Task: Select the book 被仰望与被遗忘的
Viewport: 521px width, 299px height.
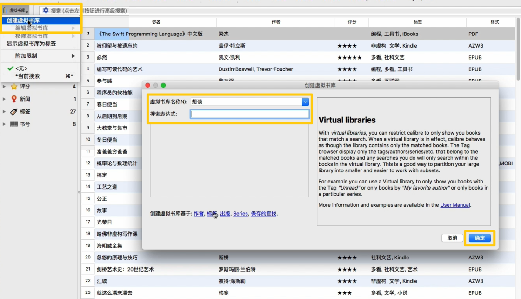Action: click(117, 46)
